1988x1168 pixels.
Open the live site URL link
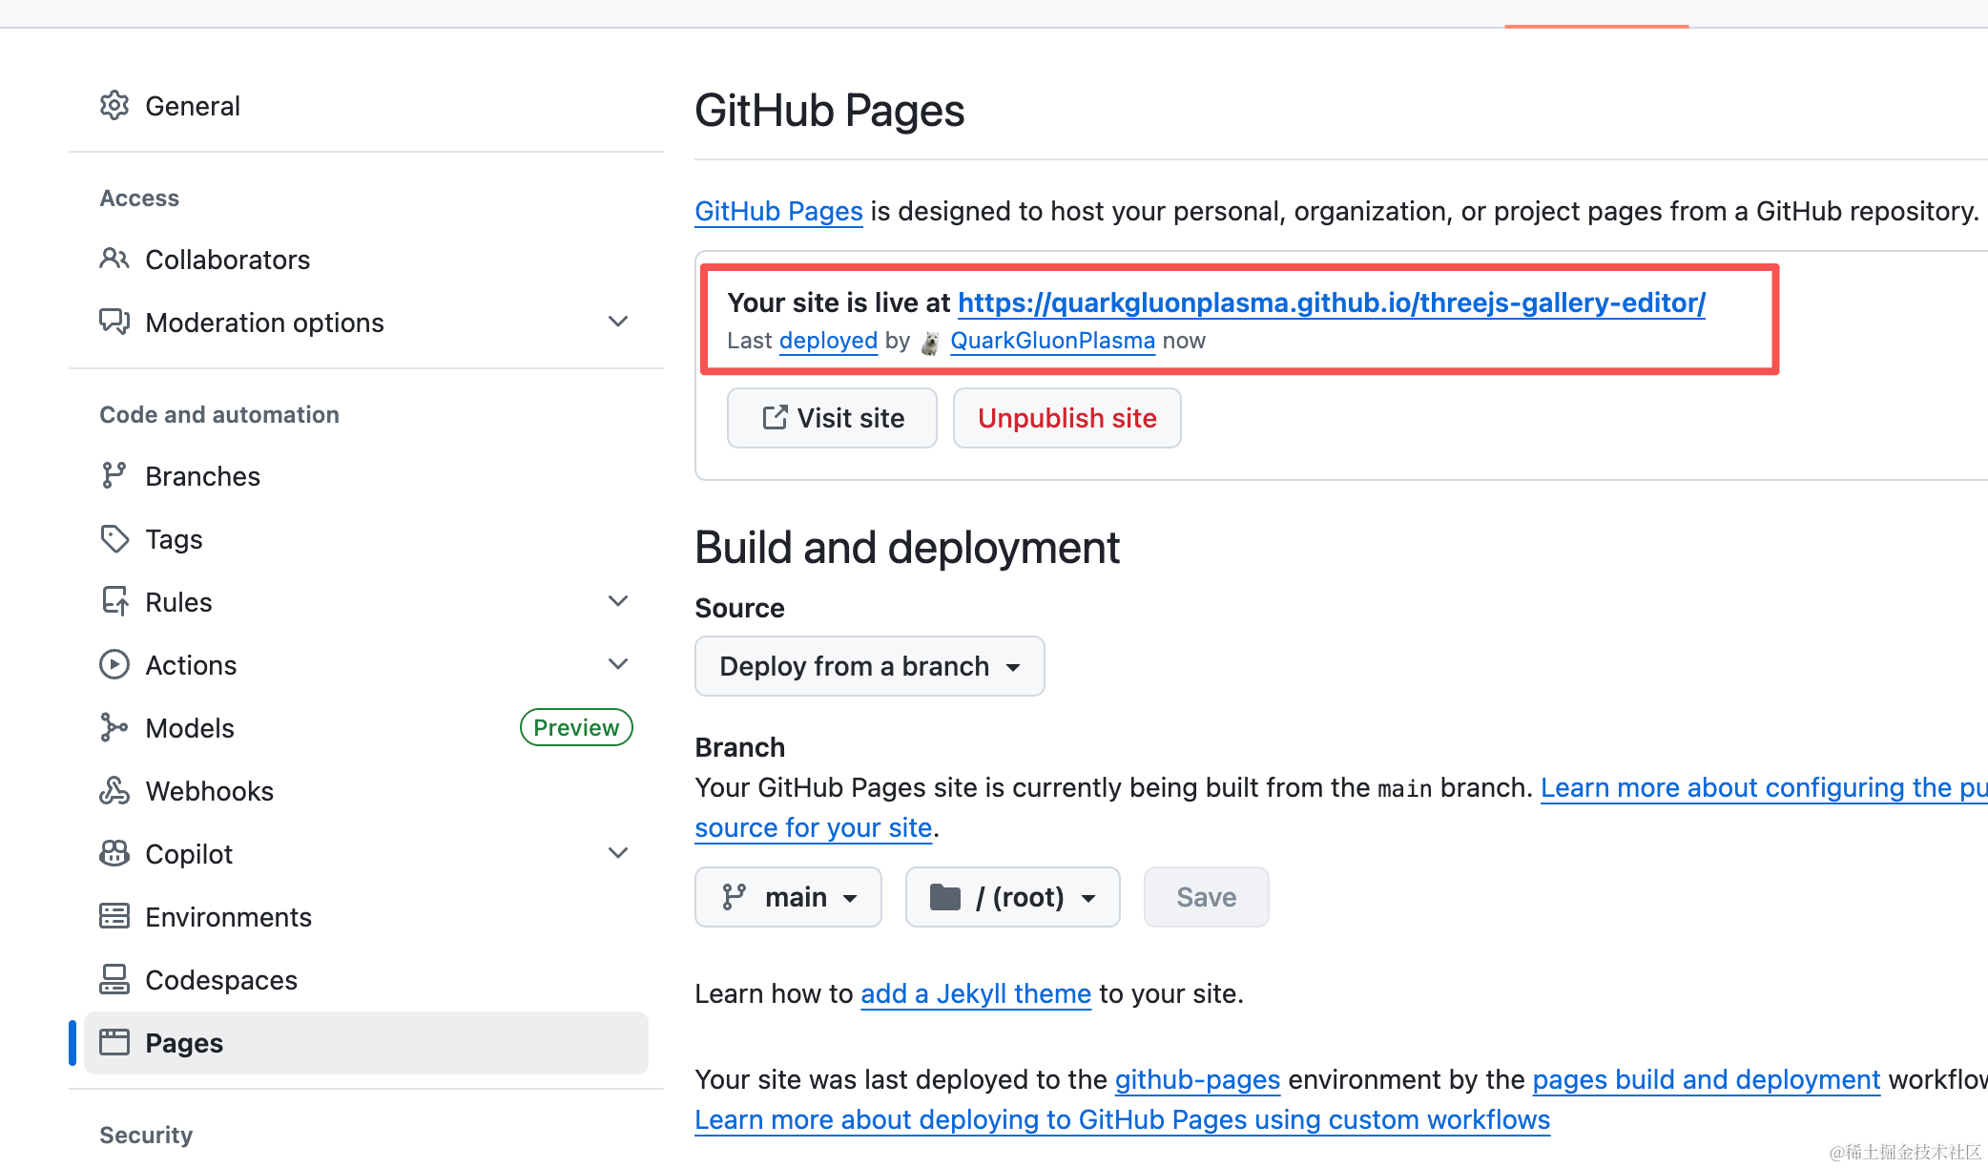coord(1332,302)
